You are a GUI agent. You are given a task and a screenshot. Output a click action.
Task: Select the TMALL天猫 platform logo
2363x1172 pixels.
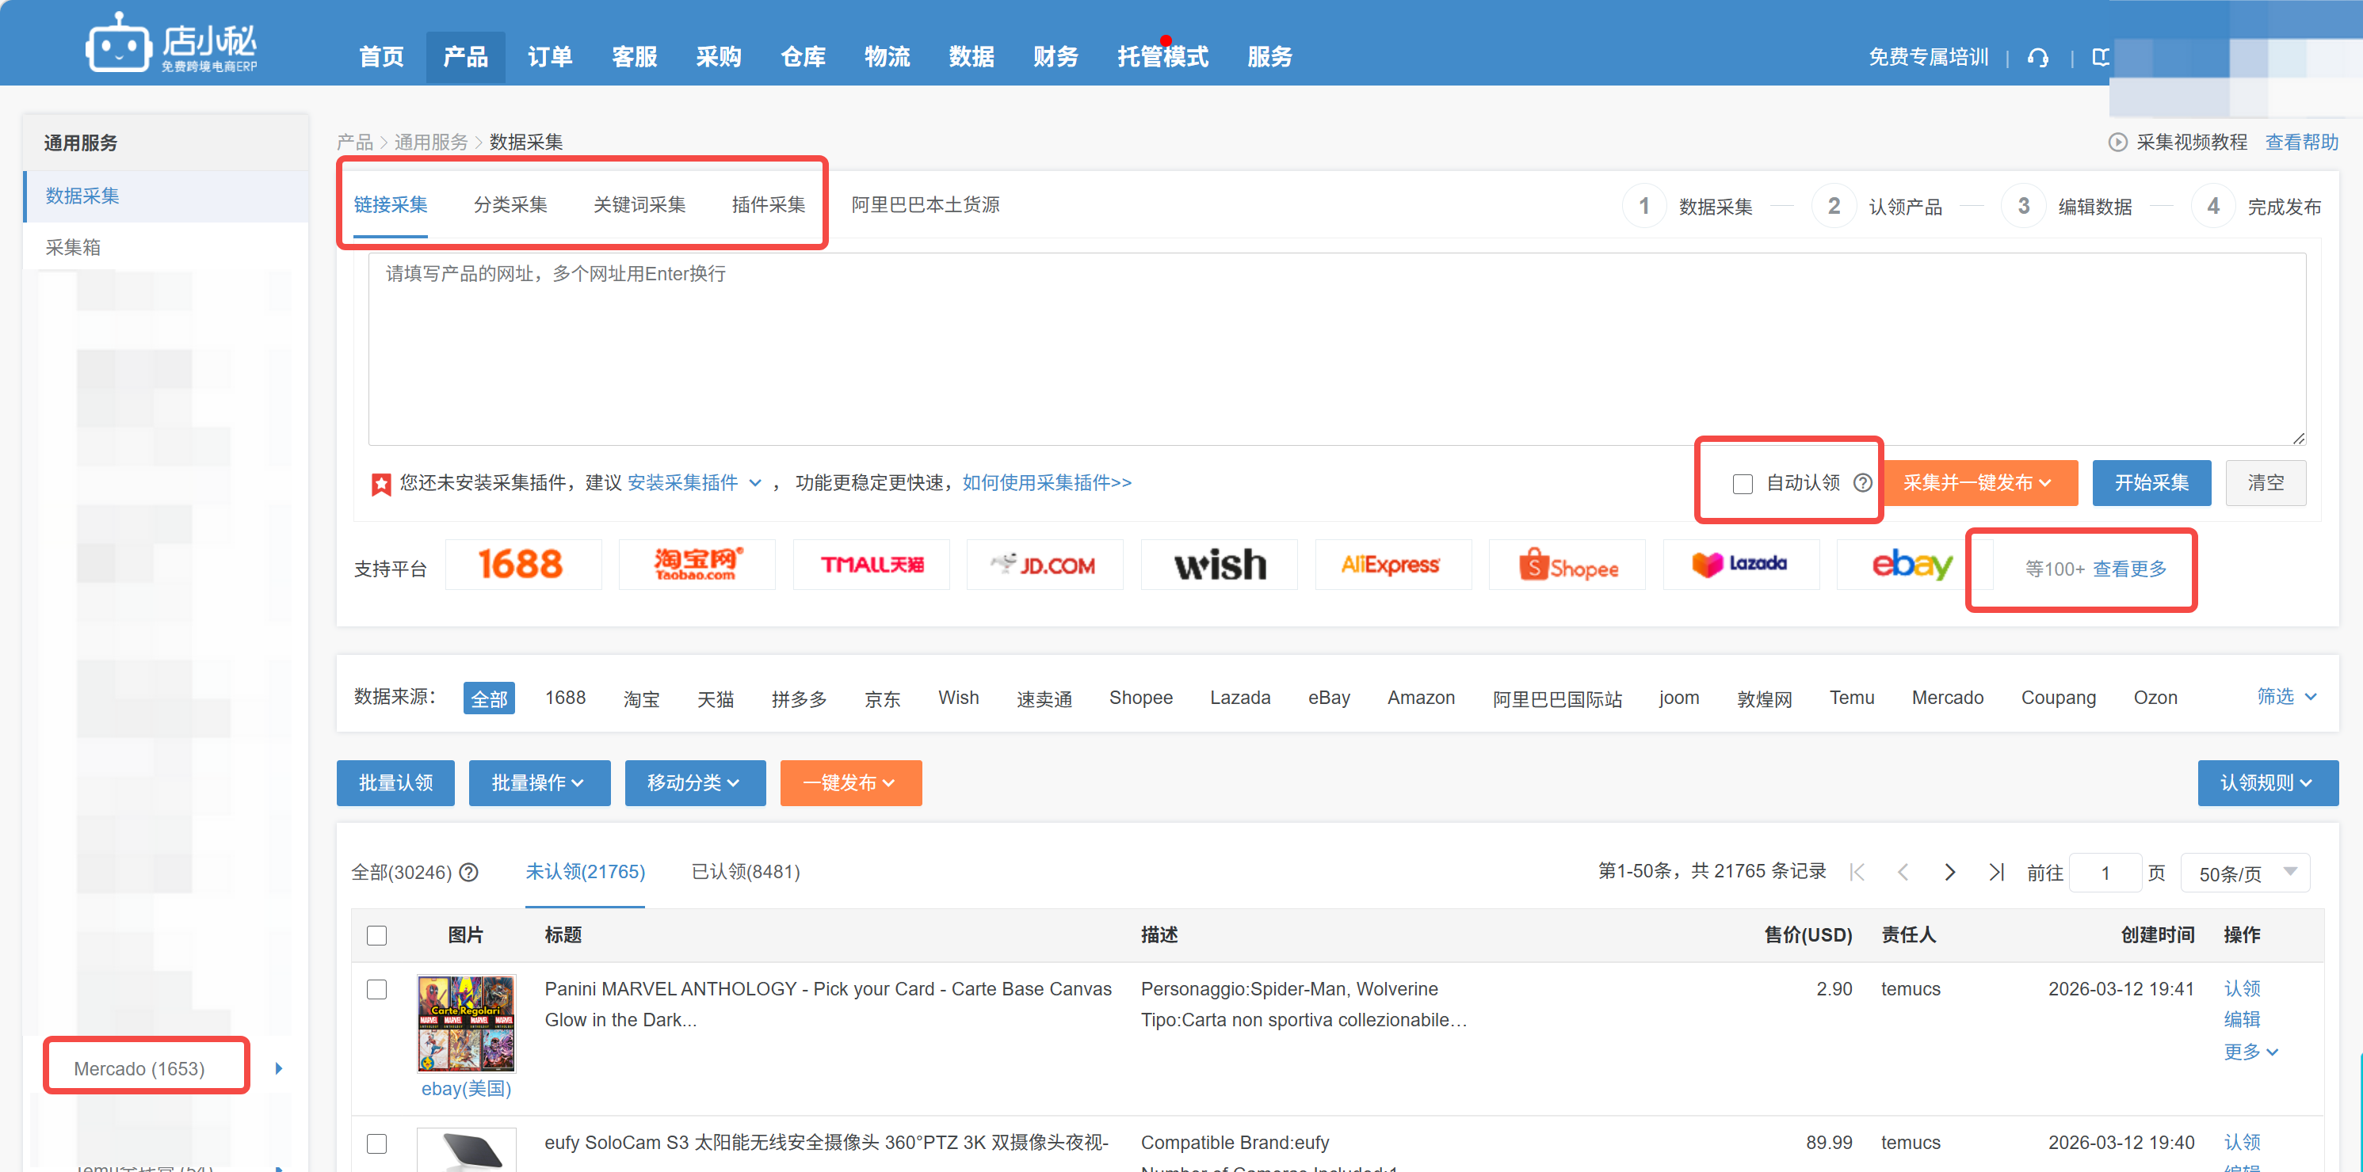872,565
